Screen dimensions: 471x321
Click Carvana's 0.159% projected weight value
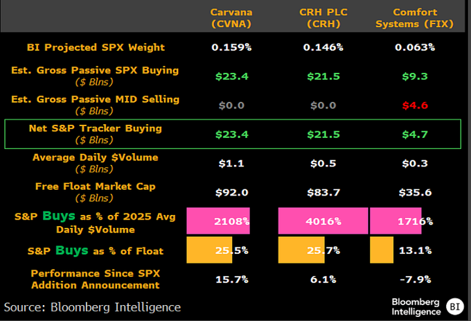[230, 47]
